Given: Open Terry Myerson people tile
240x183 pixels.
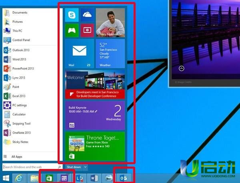Looking at the screenshot, I should tap(110, 23).
